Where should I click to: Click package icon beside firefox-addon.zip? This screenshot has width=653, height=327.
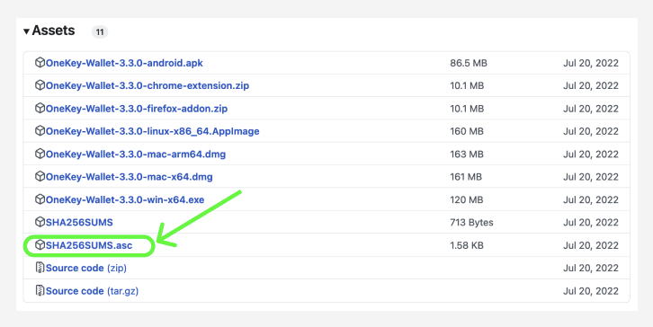coord(40,108)
